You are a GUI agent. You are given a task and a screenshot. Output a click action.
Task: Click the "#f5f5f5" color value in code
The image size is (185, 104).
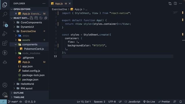coord(99,46)
